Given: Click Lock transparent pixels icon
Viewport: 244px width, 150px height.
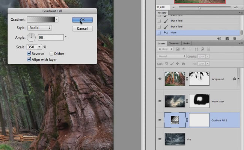Looking at the screenshot, I should click(166, 64).
